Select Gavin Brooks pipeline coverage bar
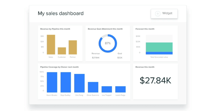216x111 pixels. pos(52,82)
